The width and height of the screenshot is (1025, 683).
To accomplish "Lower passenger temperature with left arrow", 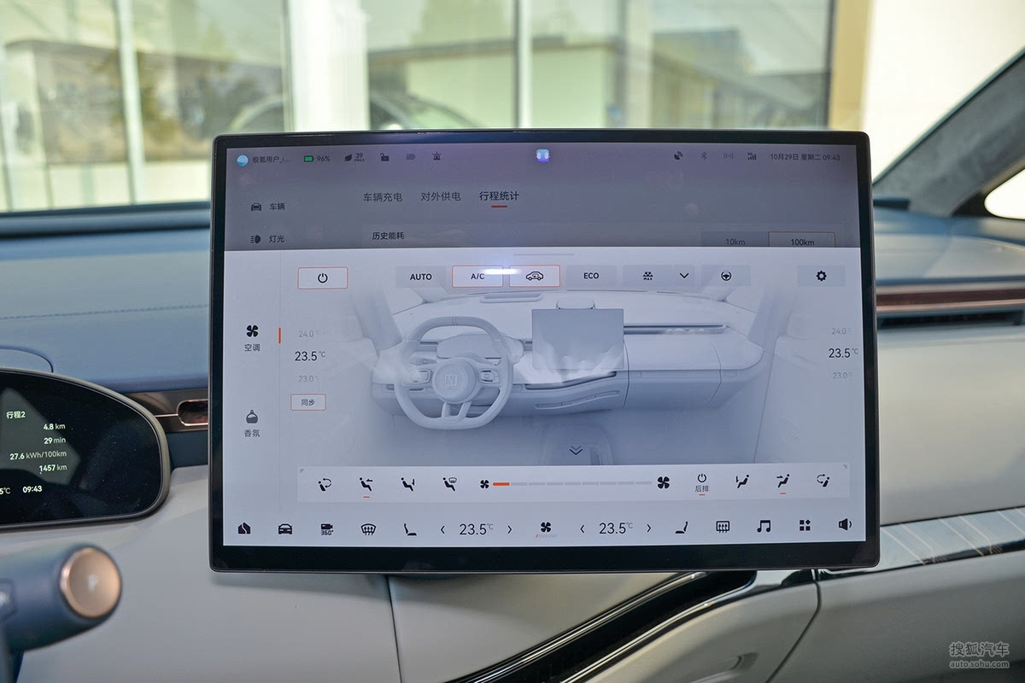I will pos(582,528).
